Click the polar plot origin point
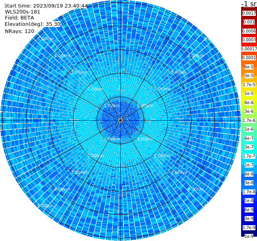 pyautogui.click(x=120, y=120)
